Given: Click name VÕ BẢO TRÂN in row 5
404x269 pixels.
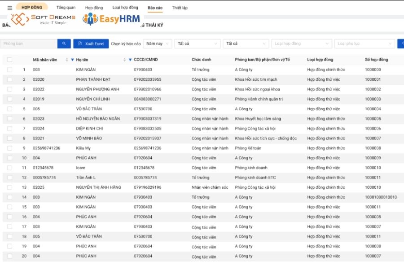Looking at the screenshot, I should click(x=89, y=108).
